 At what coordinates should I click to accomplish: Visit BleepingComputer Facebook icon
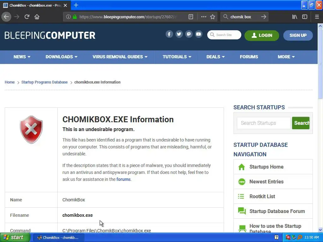click(x=169, y=34)
